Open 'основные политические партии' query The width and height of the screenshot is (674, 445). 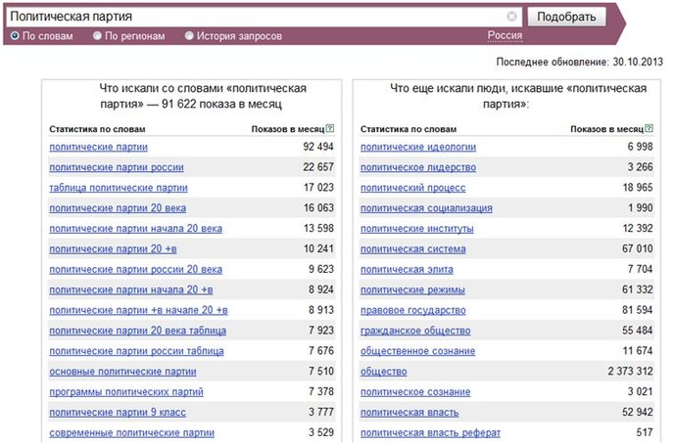point(122,372)
